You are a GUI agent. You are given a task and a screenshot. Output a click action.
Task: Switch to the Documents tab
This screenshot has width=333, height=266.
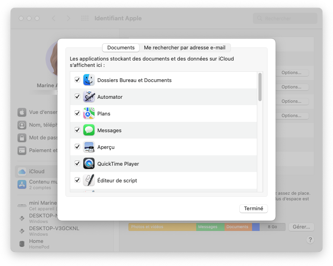[120, 47]
